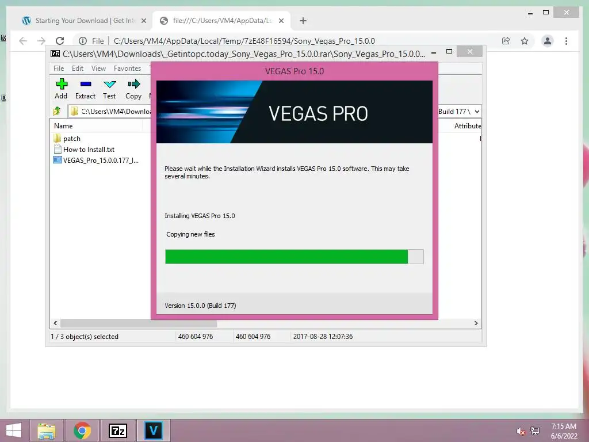This screenshot has height=442, width=589.
Task: Open the Edit menu in 7-Zip
Action: (78, 68)
